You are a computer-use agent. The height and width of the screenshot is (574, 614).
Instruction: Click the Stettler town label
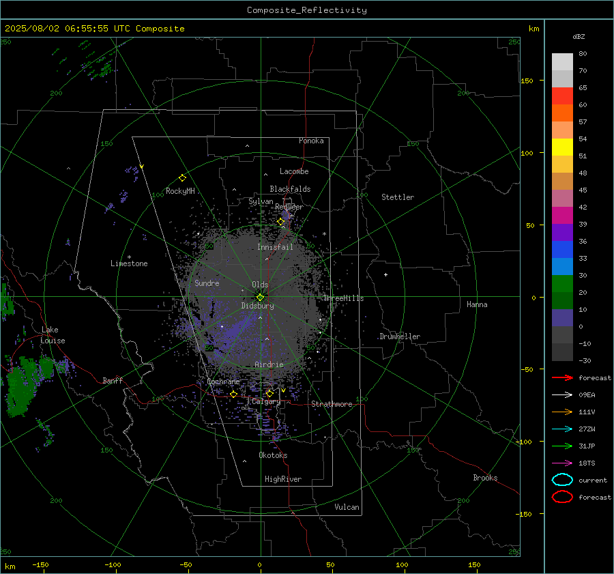(398, 197)
